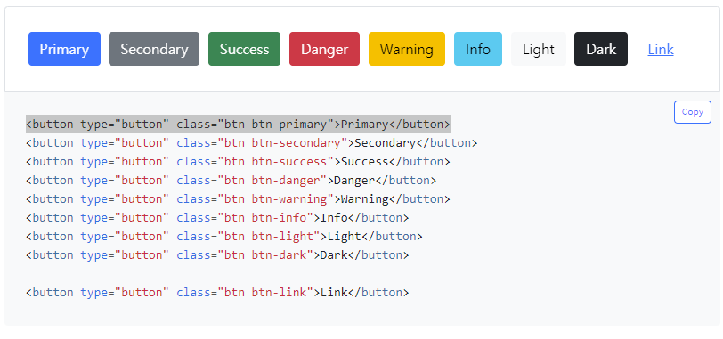This screenshot has height=339, width=723.
Task: Click the btn-dark code line
Action: click(x=217, y=255)
